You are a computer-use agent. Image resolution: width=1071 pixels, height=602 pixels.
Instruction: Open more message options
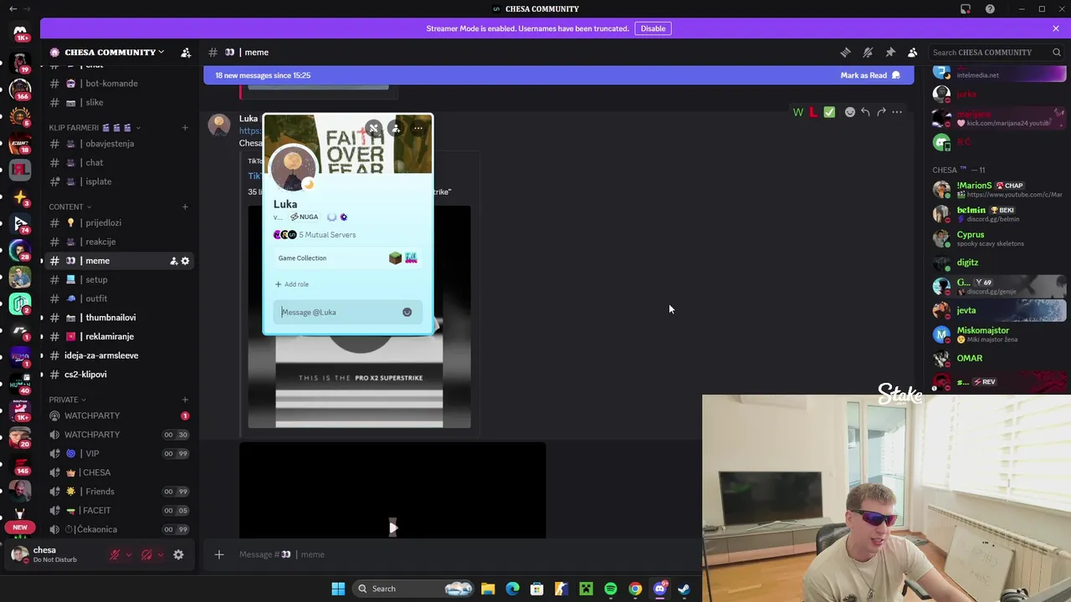[x=897, y=112]
